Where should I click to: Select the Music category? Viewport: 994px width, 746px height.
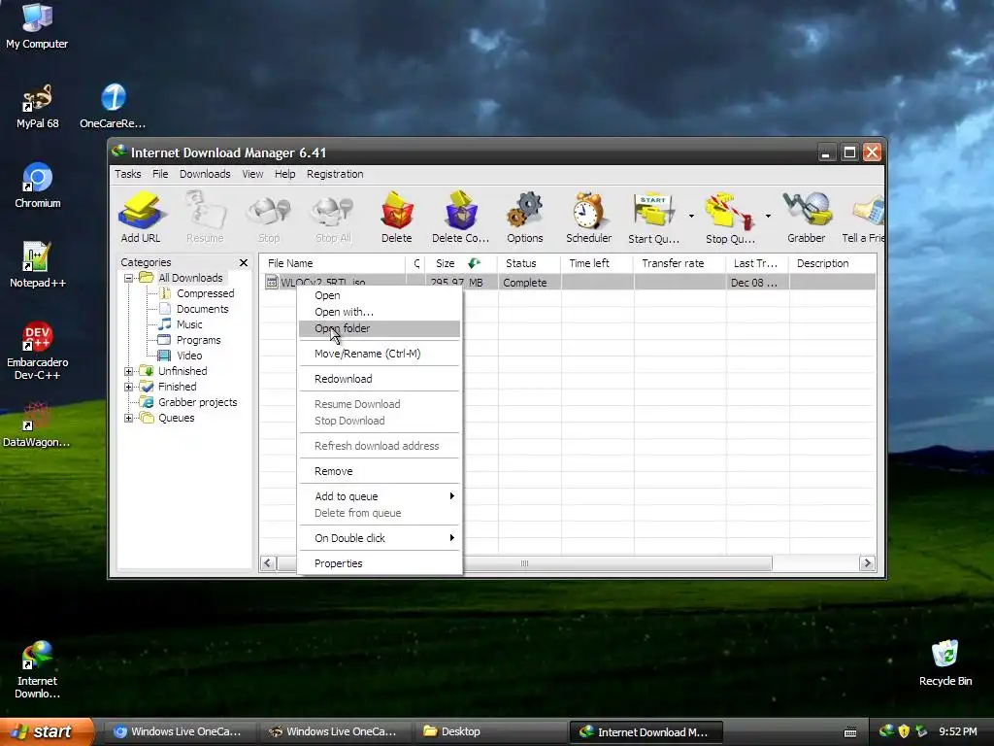point(189,324)
